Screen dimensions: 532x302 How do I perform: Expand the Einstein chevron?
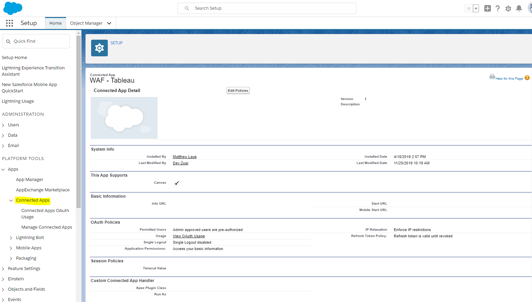point(3,279)
